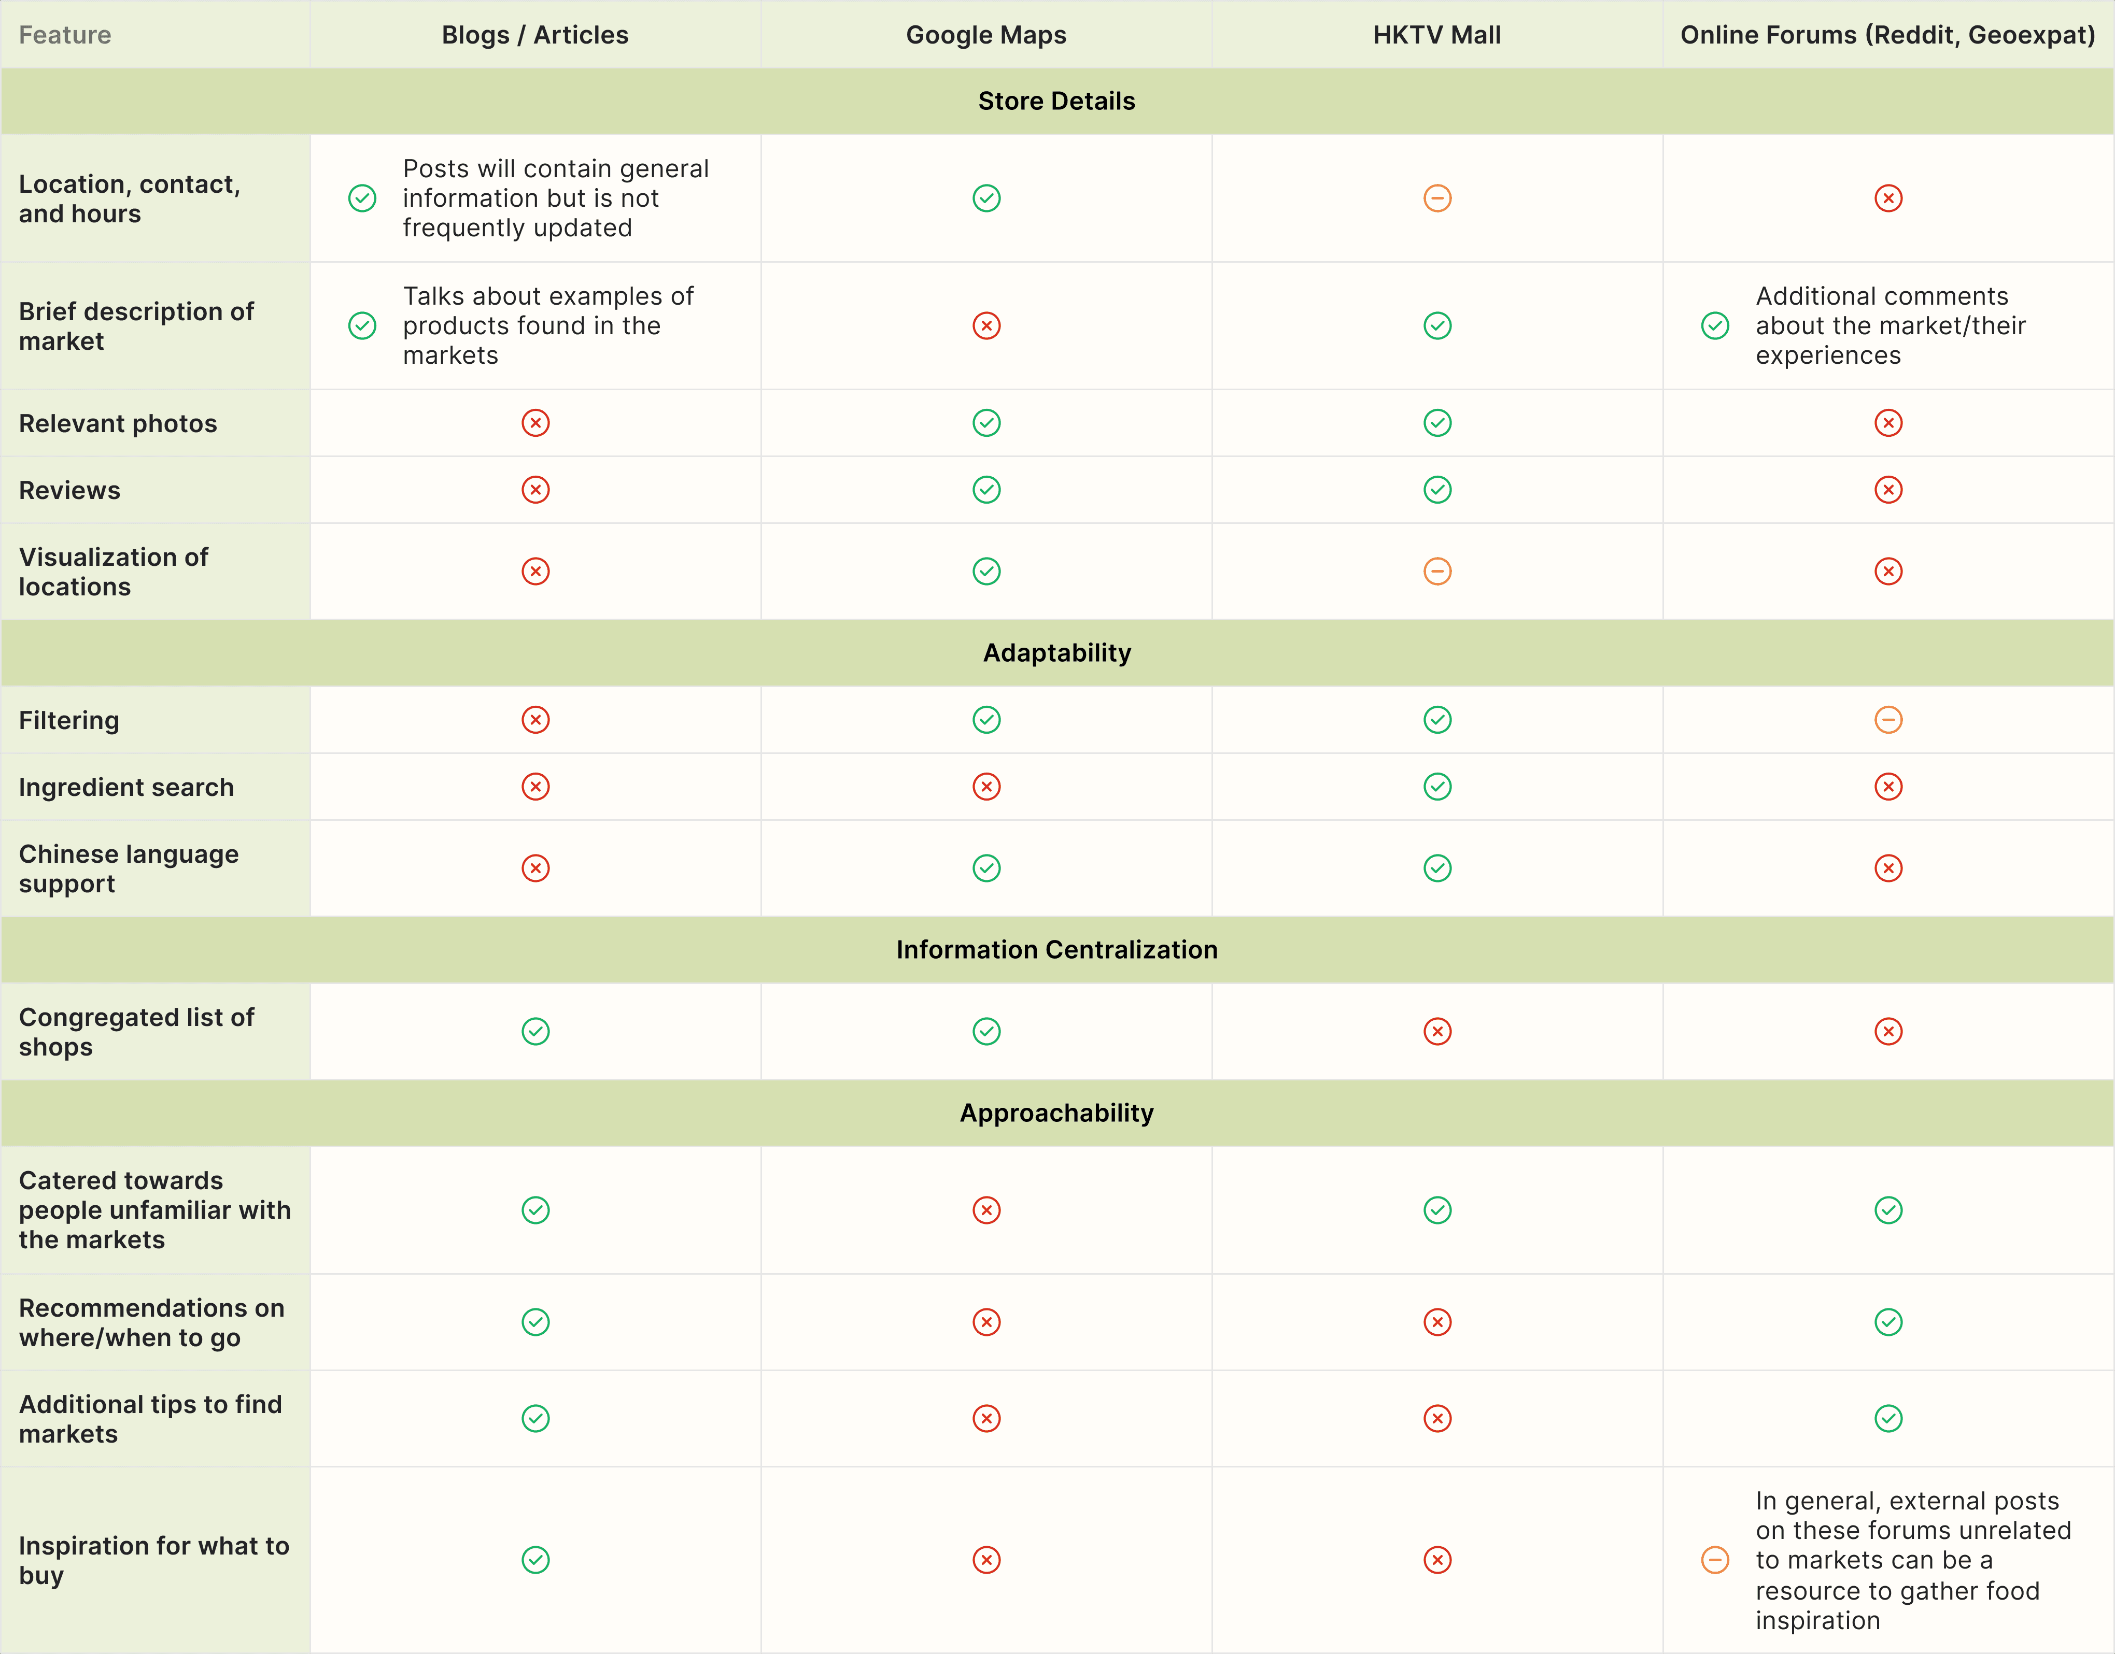This screenshot has height=1654, width=2115.
Task: Click the 'Location, contact, and hours' row label
Action: tap(130, 198)
